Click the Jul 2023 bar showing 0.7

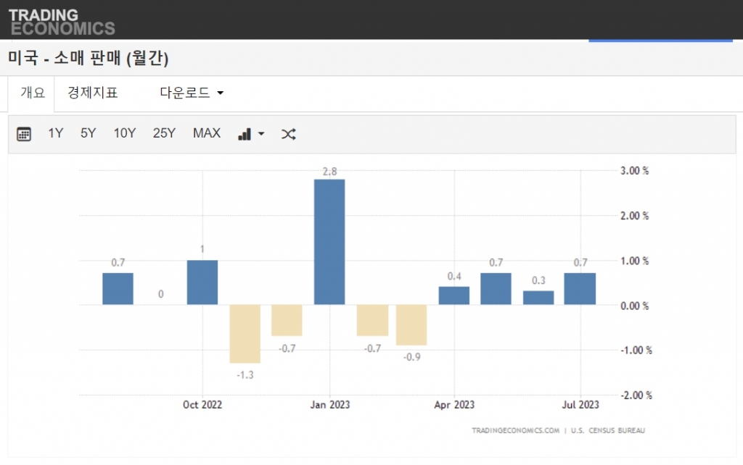click(580, 289)
